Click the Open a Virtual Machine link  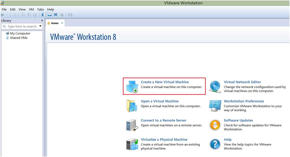pos(159,101)
